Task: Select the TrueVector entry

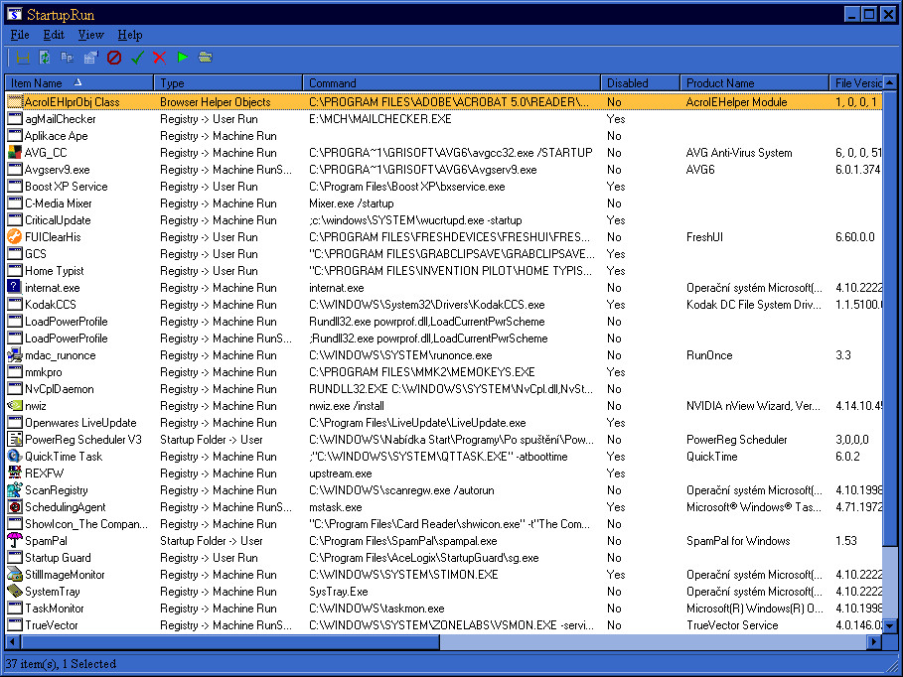Action: pos(52,624)
